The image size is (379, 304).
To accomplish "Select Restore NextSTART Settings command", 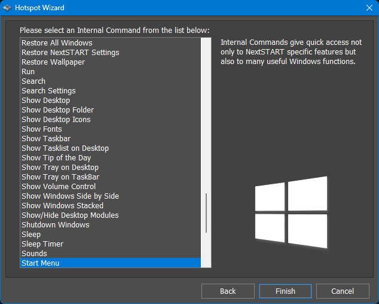I will tap(111, 53).
